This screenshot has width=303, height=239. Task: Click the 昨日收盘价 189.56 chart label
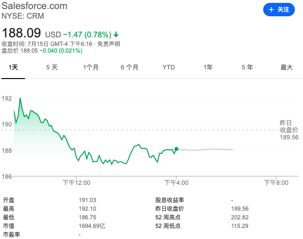[289, 130]
